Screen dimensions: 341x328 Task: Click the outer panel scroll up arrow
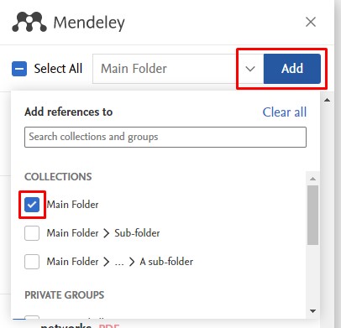coord(327,100)
